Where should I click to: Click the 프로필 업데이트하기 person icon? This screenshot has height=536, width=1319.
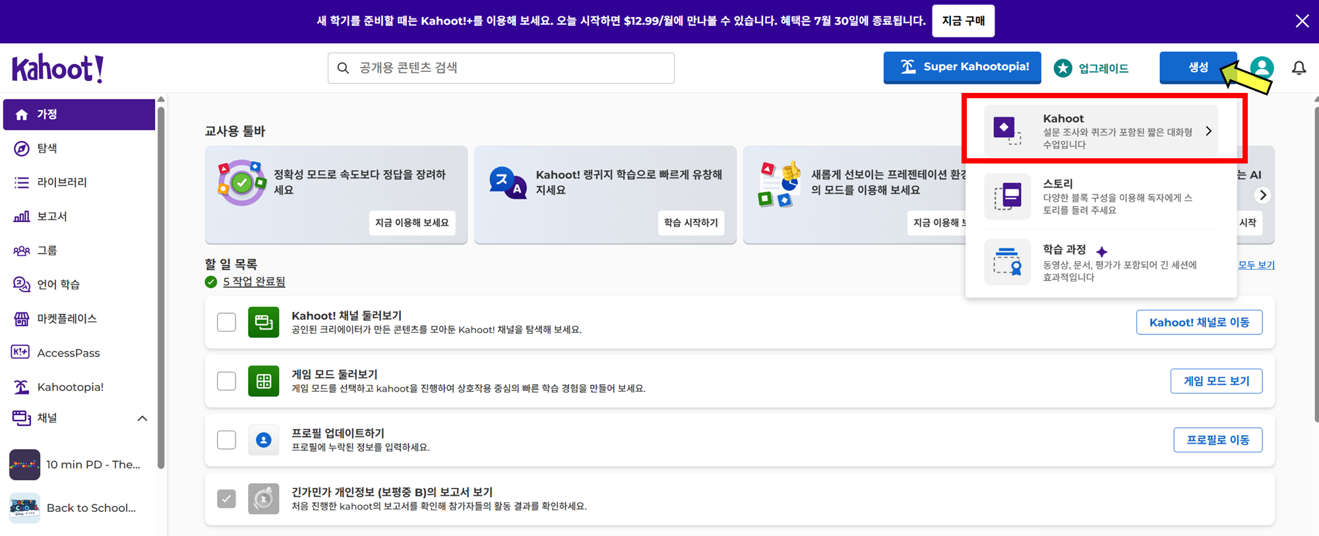click(264, 440)
